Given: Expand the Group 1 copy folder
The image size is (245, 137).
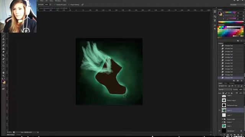Looking at the screenshot, I should 222,119.
